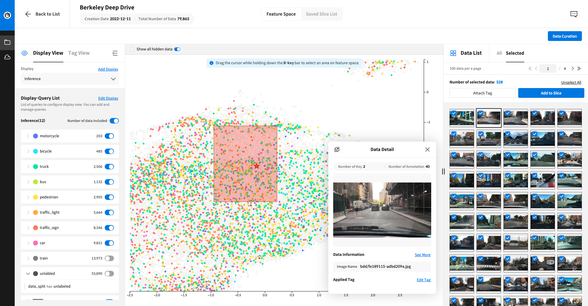Screen dimensions: 588x306
Task: Open the cloud icon in left sidebar
Action: [x=7, y=57]
